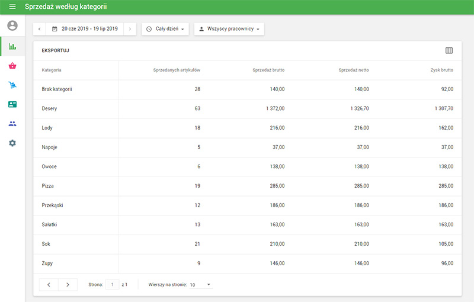
Task: Open the settings gear icon
Action: pyautogui.click(x=12, y=143)
